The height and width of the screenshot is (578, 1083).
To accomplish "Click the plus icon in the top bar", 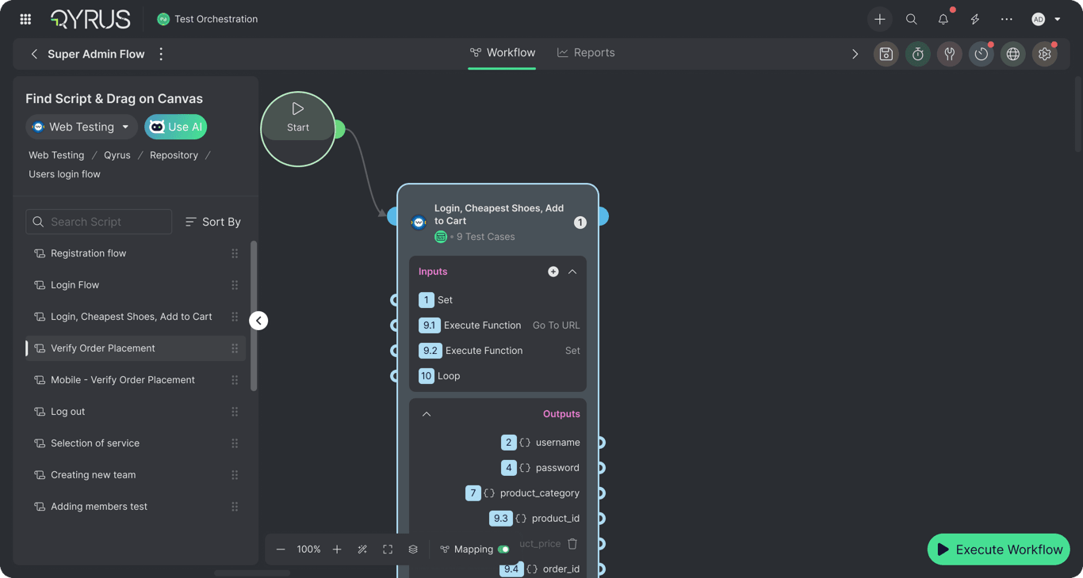I will coord(880,19).
